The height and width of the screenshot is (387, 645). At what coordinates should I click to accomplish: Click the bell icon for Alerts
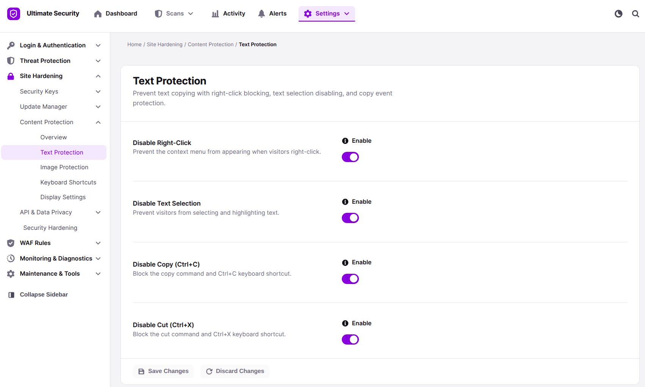[261, 14]
